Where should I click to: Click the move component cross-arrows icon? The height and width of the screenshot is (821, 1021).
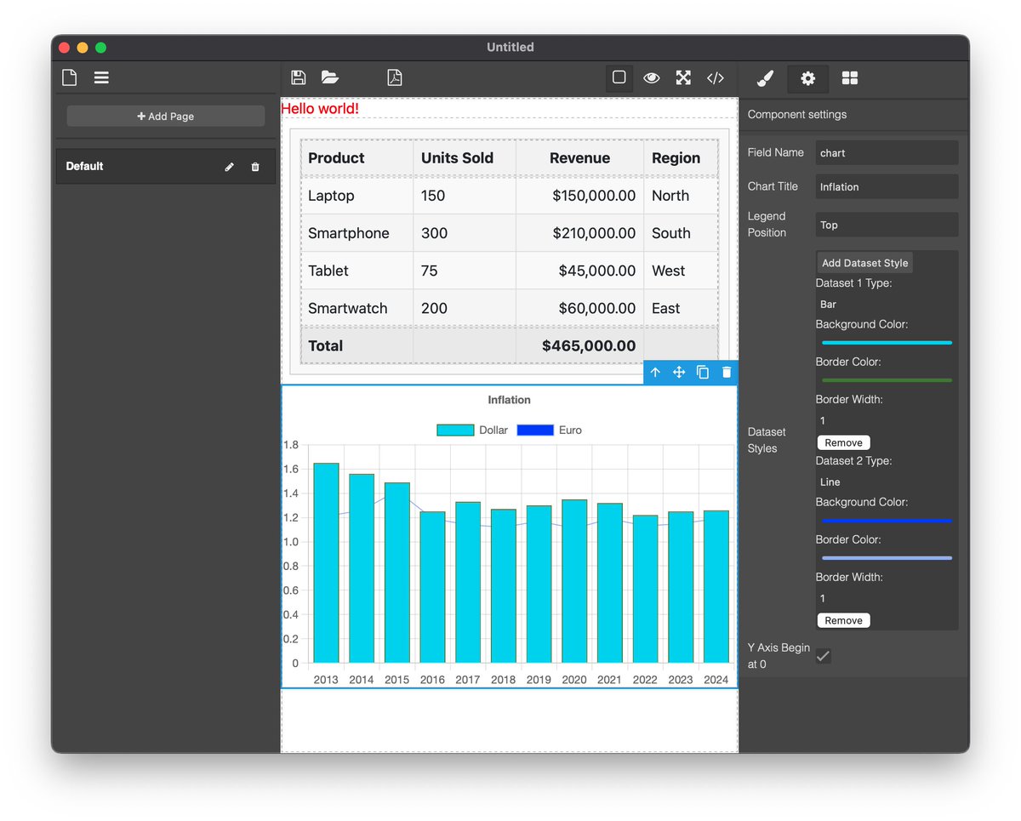coord(679,373)
